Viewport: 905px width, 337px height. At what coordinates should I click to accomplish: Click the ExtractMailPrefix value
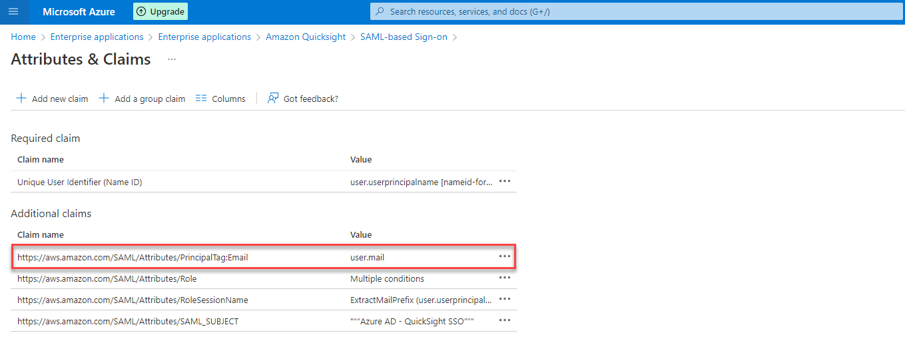click(x=422, y=300)
